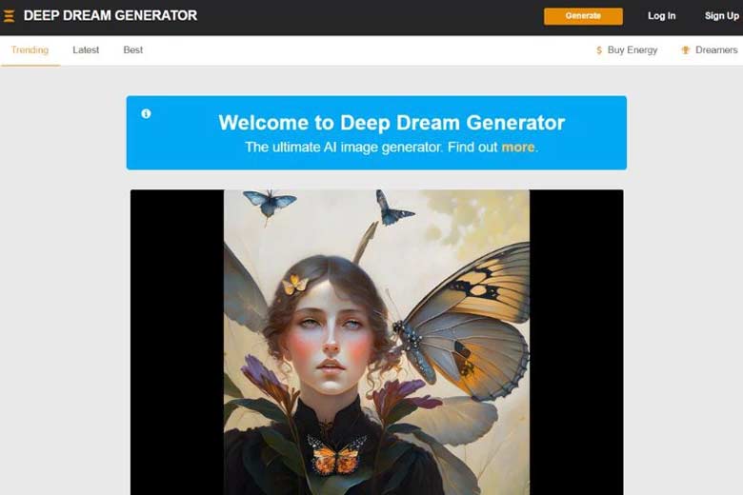Click the orange Generate button

point(583,16)
